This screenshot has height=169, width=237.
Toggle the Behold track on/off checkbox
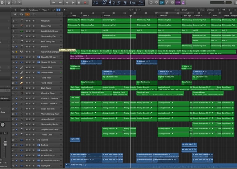pyautogui.click(x=17, y=47)
